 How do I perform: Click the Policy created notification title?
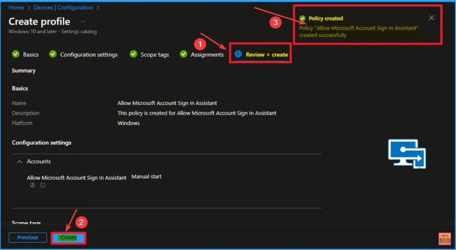(x=326, y=18)
